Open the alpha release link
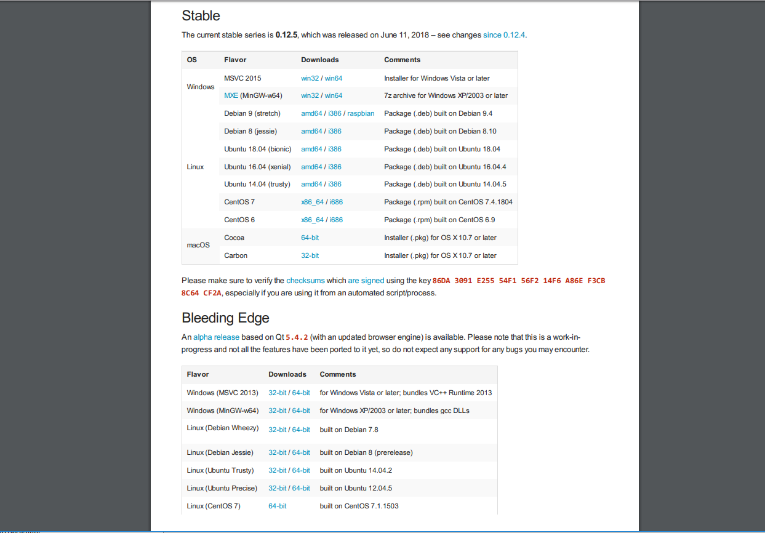 point(216,337)
